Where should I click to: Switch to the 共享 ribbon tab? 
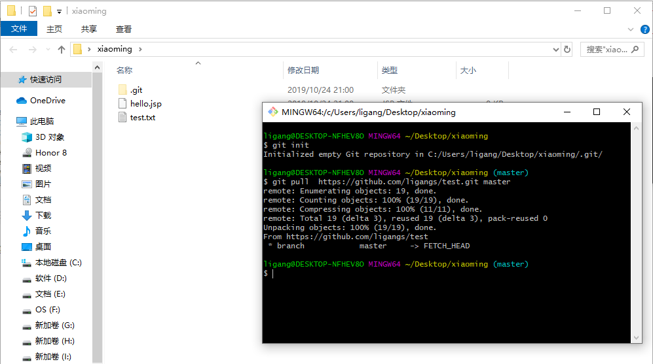[x=88, y=29]
